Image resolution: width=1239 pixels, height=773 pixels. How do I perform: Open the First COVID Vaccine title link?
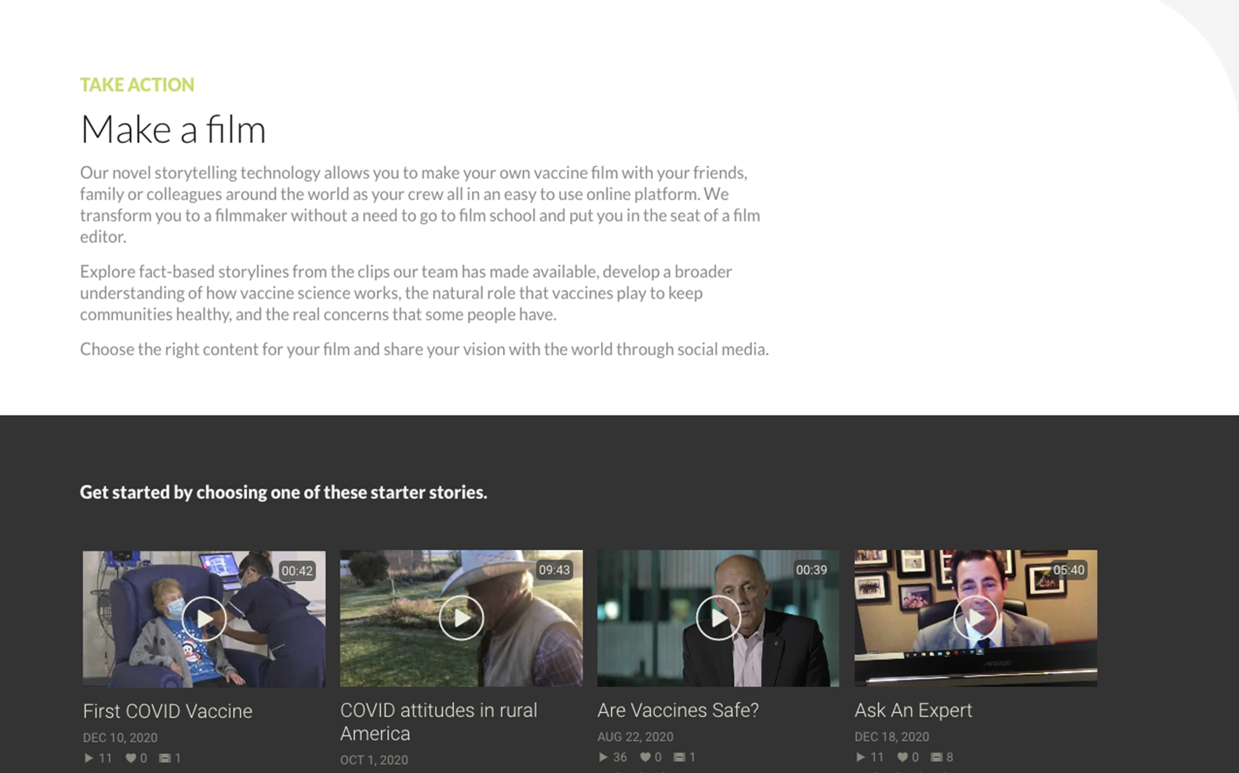167,711
